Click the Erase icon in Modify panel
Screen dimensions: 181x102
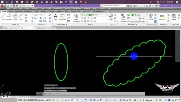(50, 15)
